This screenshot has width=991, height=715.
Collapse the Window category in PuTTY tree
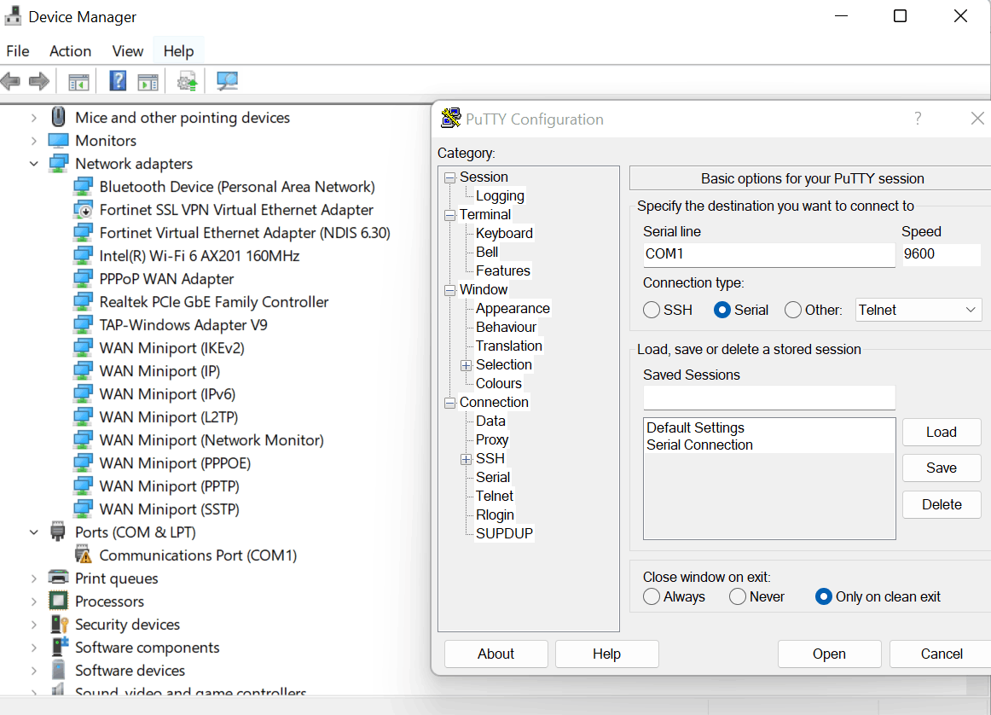click(x=450, y=290)
